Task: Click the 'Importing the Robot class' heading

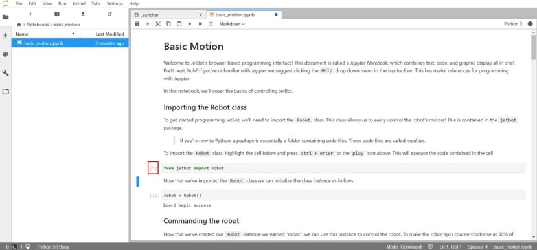Action: [x=205, y=107]
